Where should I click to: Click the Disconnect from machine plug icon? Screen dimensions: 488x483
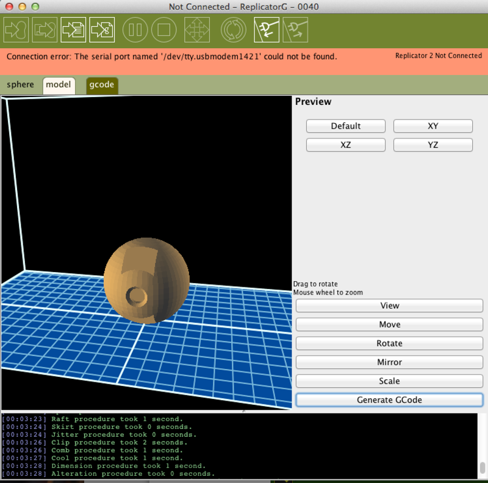tap(295, 30)
